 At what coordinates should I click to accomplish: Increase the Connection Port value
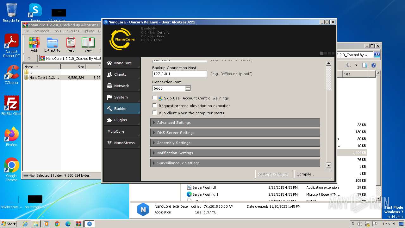(x=188, y=87)
